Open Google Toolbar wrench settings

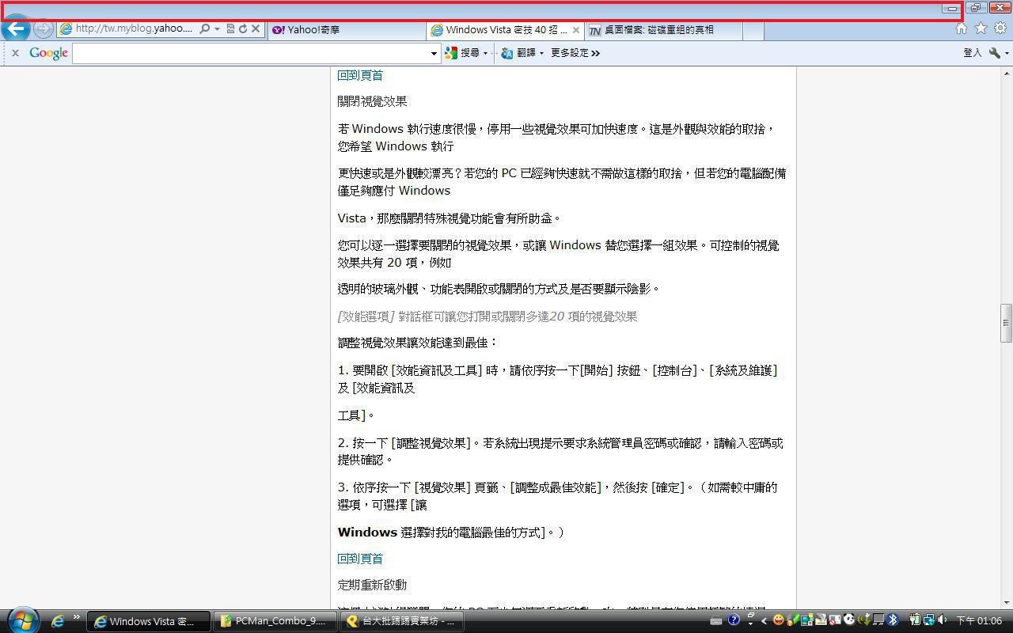(995, 53)
